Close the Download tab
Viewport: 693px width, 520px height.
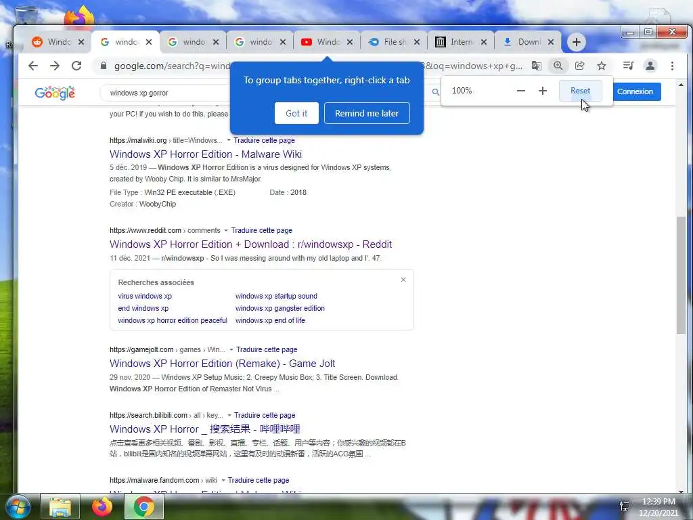click(551, 42)
